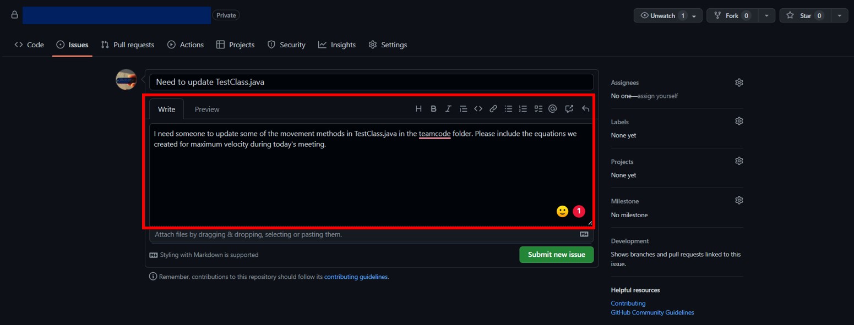This screenshot has width=854, height=325.
Task: Apply italic formatting in the editor toolbar
Action: click(448, 109)
